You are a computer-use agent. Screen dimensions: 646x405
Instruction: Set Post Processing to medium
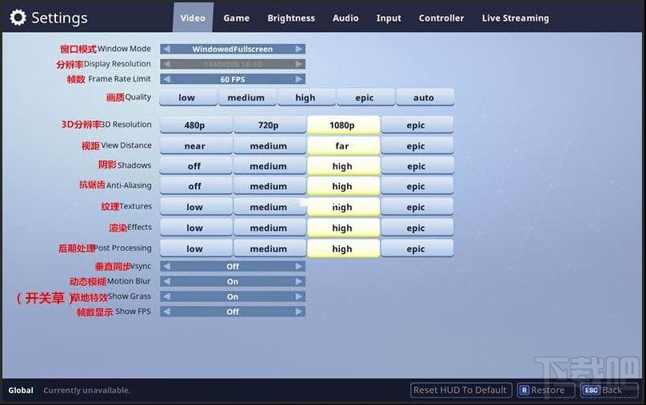(x=270, y=248)
